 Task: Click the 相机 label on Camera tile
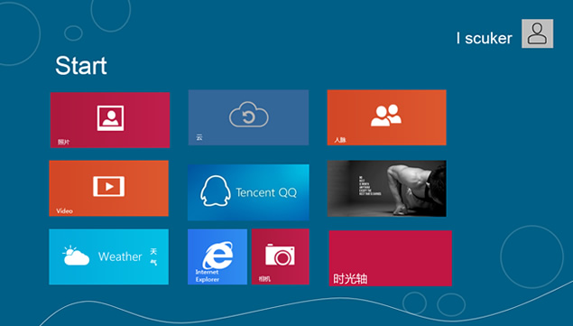[x=264, y=279]
